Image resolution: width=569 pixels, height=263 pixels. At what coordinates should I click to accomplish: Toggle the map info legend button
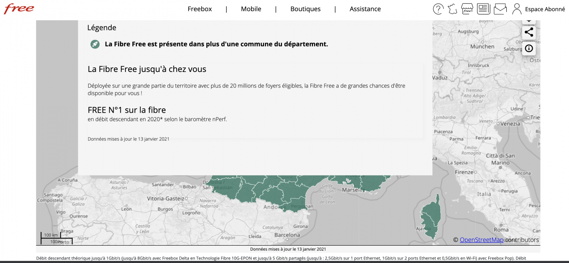click(529, 49)
